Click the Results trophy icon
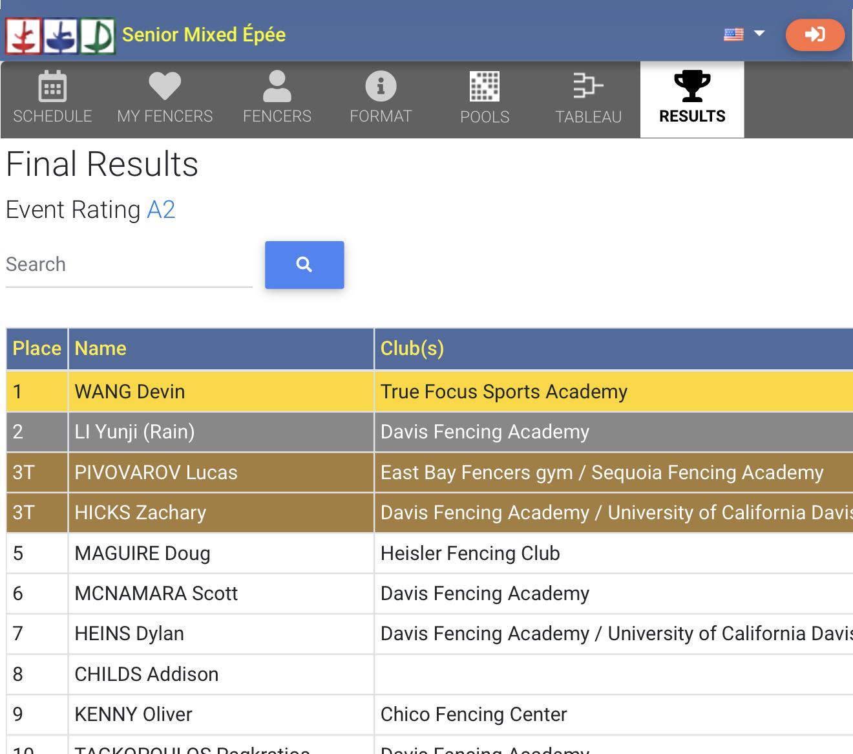Screen dimensions: 853x754 point(692,86)
